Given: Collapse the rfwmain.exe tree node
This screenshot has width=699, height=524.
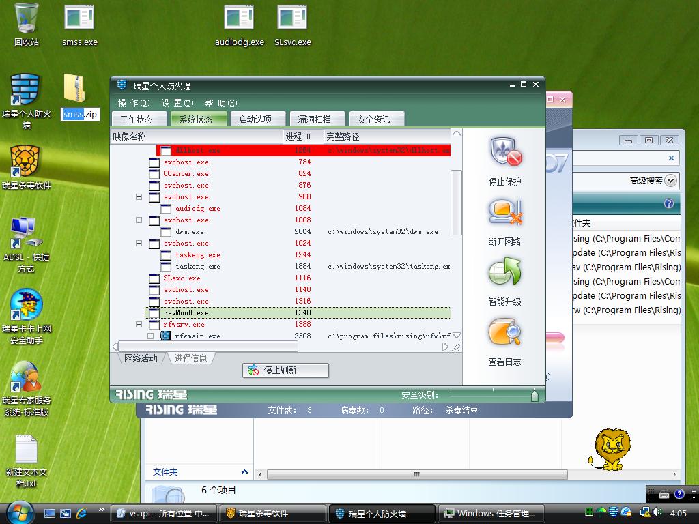Looking at the screenshot, I should 150,336.
